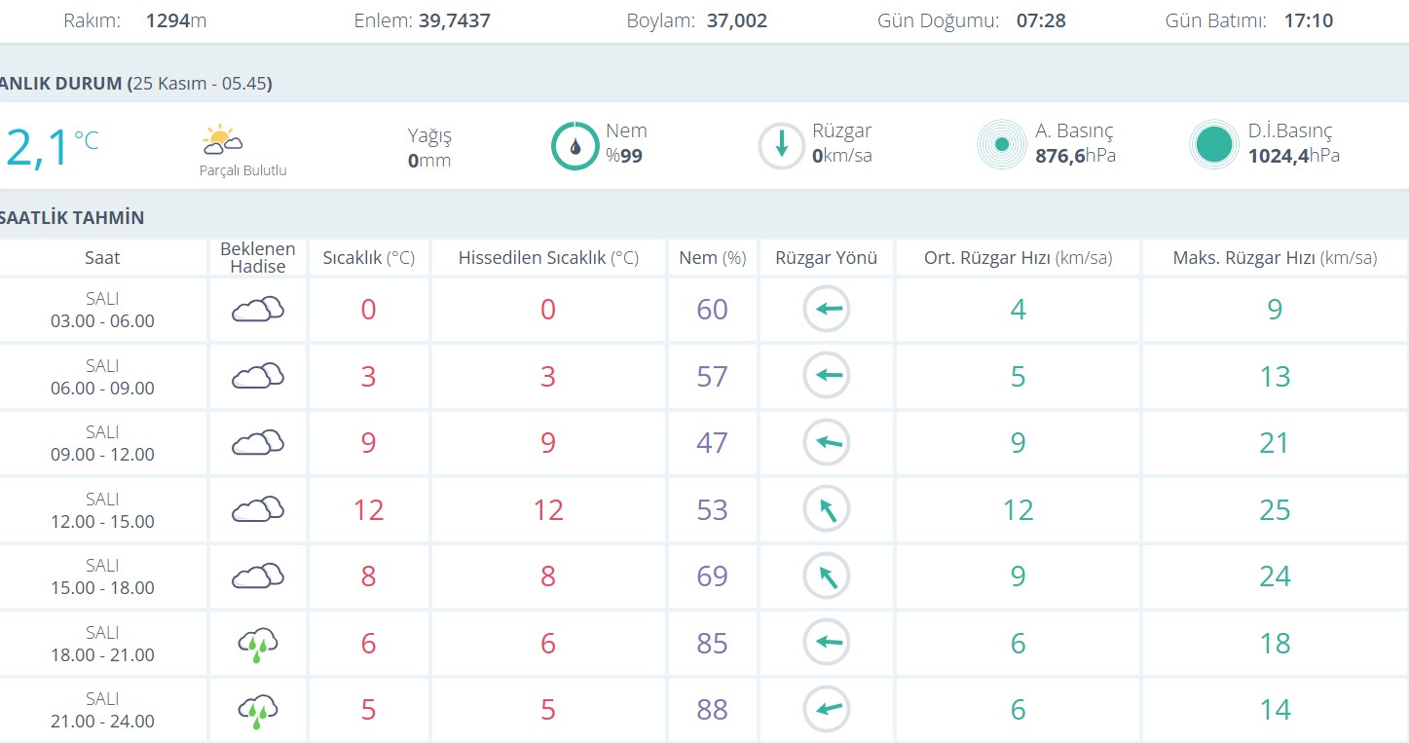Click the rain icon for 18.00 - 21.00
Image resolution: width=1409 pixels, height=743 pixels.
(x=257, y=644)
